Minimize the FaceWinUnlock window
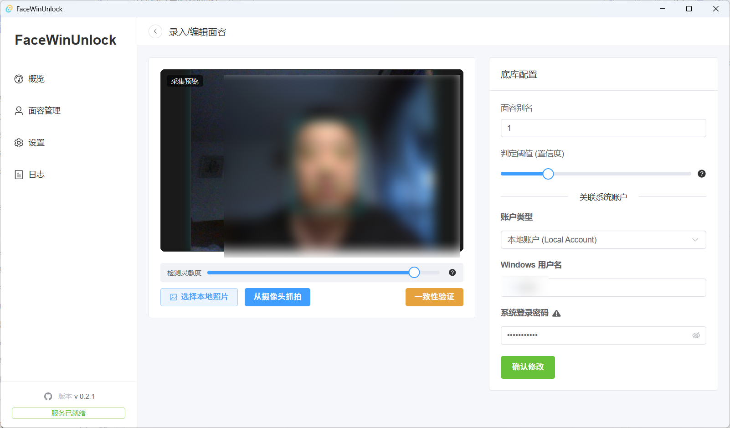730x428 pixels. (x=663, y=9)
